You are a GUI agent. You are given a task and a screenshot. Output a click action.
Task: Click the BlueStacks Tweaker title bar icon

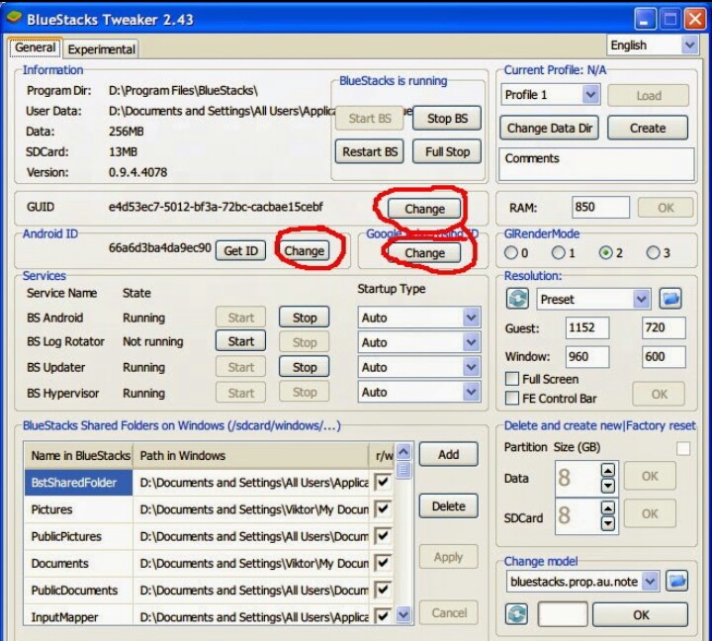(x=16, y=18)
